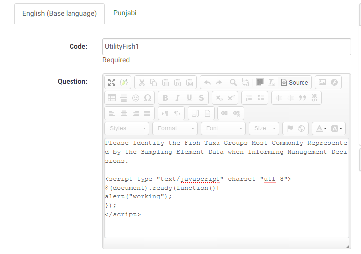The width and height of the screenshot is (361, 254).
Task: Select the English (Base language) tab
Action: (60, 14)
